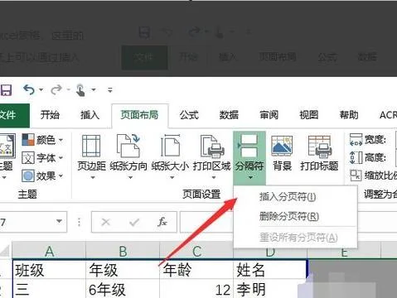
Task: Choose 插入分页符(I) from the menu
Action: pos(295,197)
